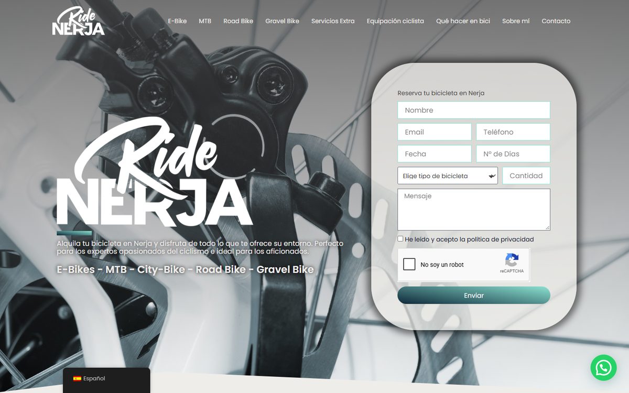Go to Contacto page
The height and width of the screenshot is (393, 629).
tap(556, 21)
